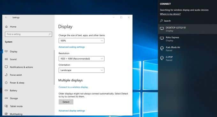Viewport: 217px width, 117px height.
Task: Click the search magnifier in Find a setting
Action: 50,34
